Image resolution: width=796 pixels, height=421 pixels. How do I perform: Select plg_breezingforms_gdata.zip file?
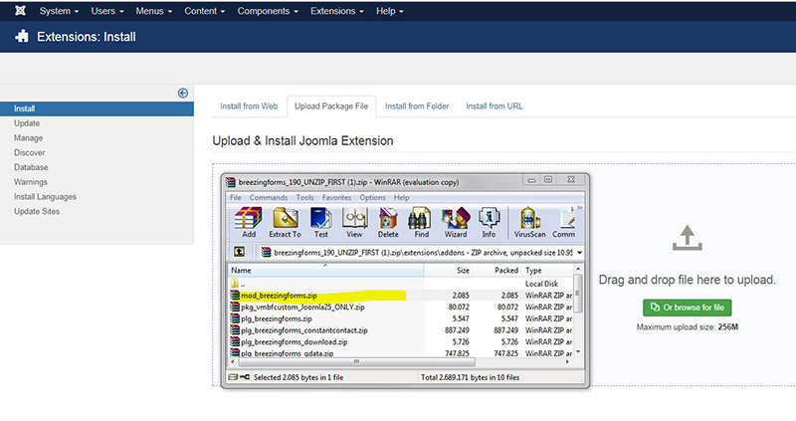pyautogui.click(x=401, y=353)
